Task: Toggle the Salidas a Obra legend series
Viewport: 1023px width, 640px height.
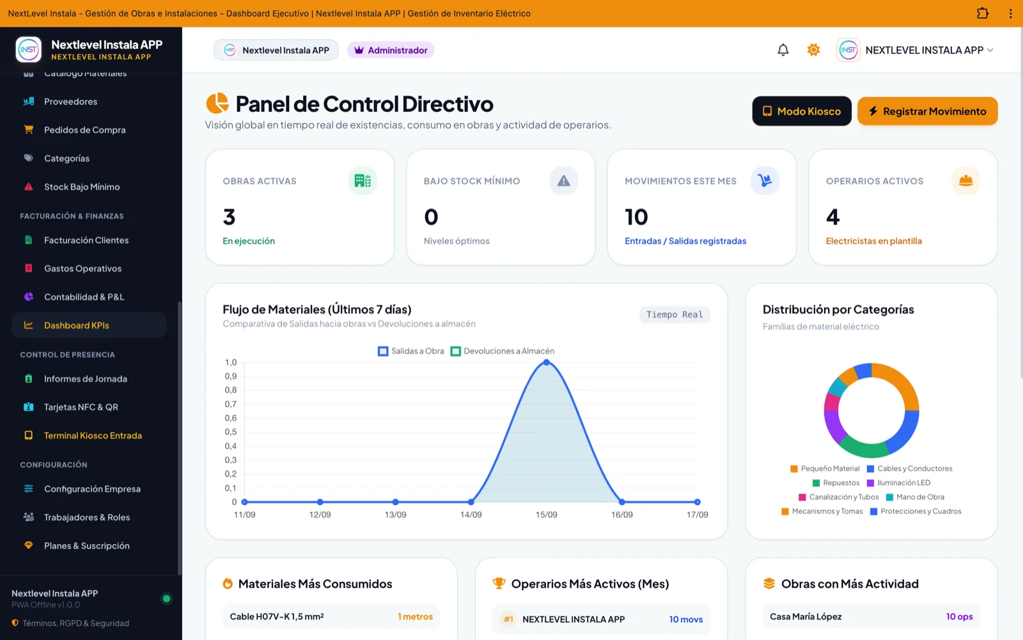Action: [411, 351]
